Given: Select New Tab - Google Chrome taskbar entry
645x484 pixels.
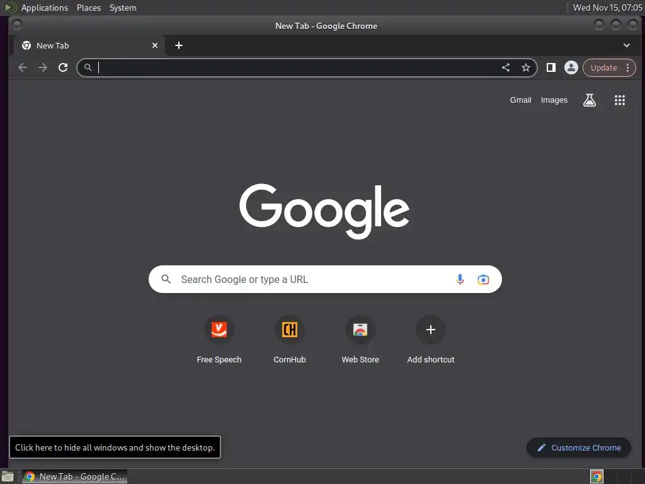Looking at the screenshot, I should (x=74, y=476).
